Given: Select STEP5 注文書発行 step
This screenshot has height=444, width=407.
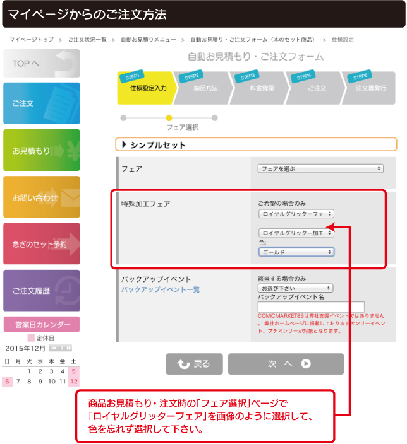Looking at the screenshot, I should pyautogui.click(x=369, y=88).
